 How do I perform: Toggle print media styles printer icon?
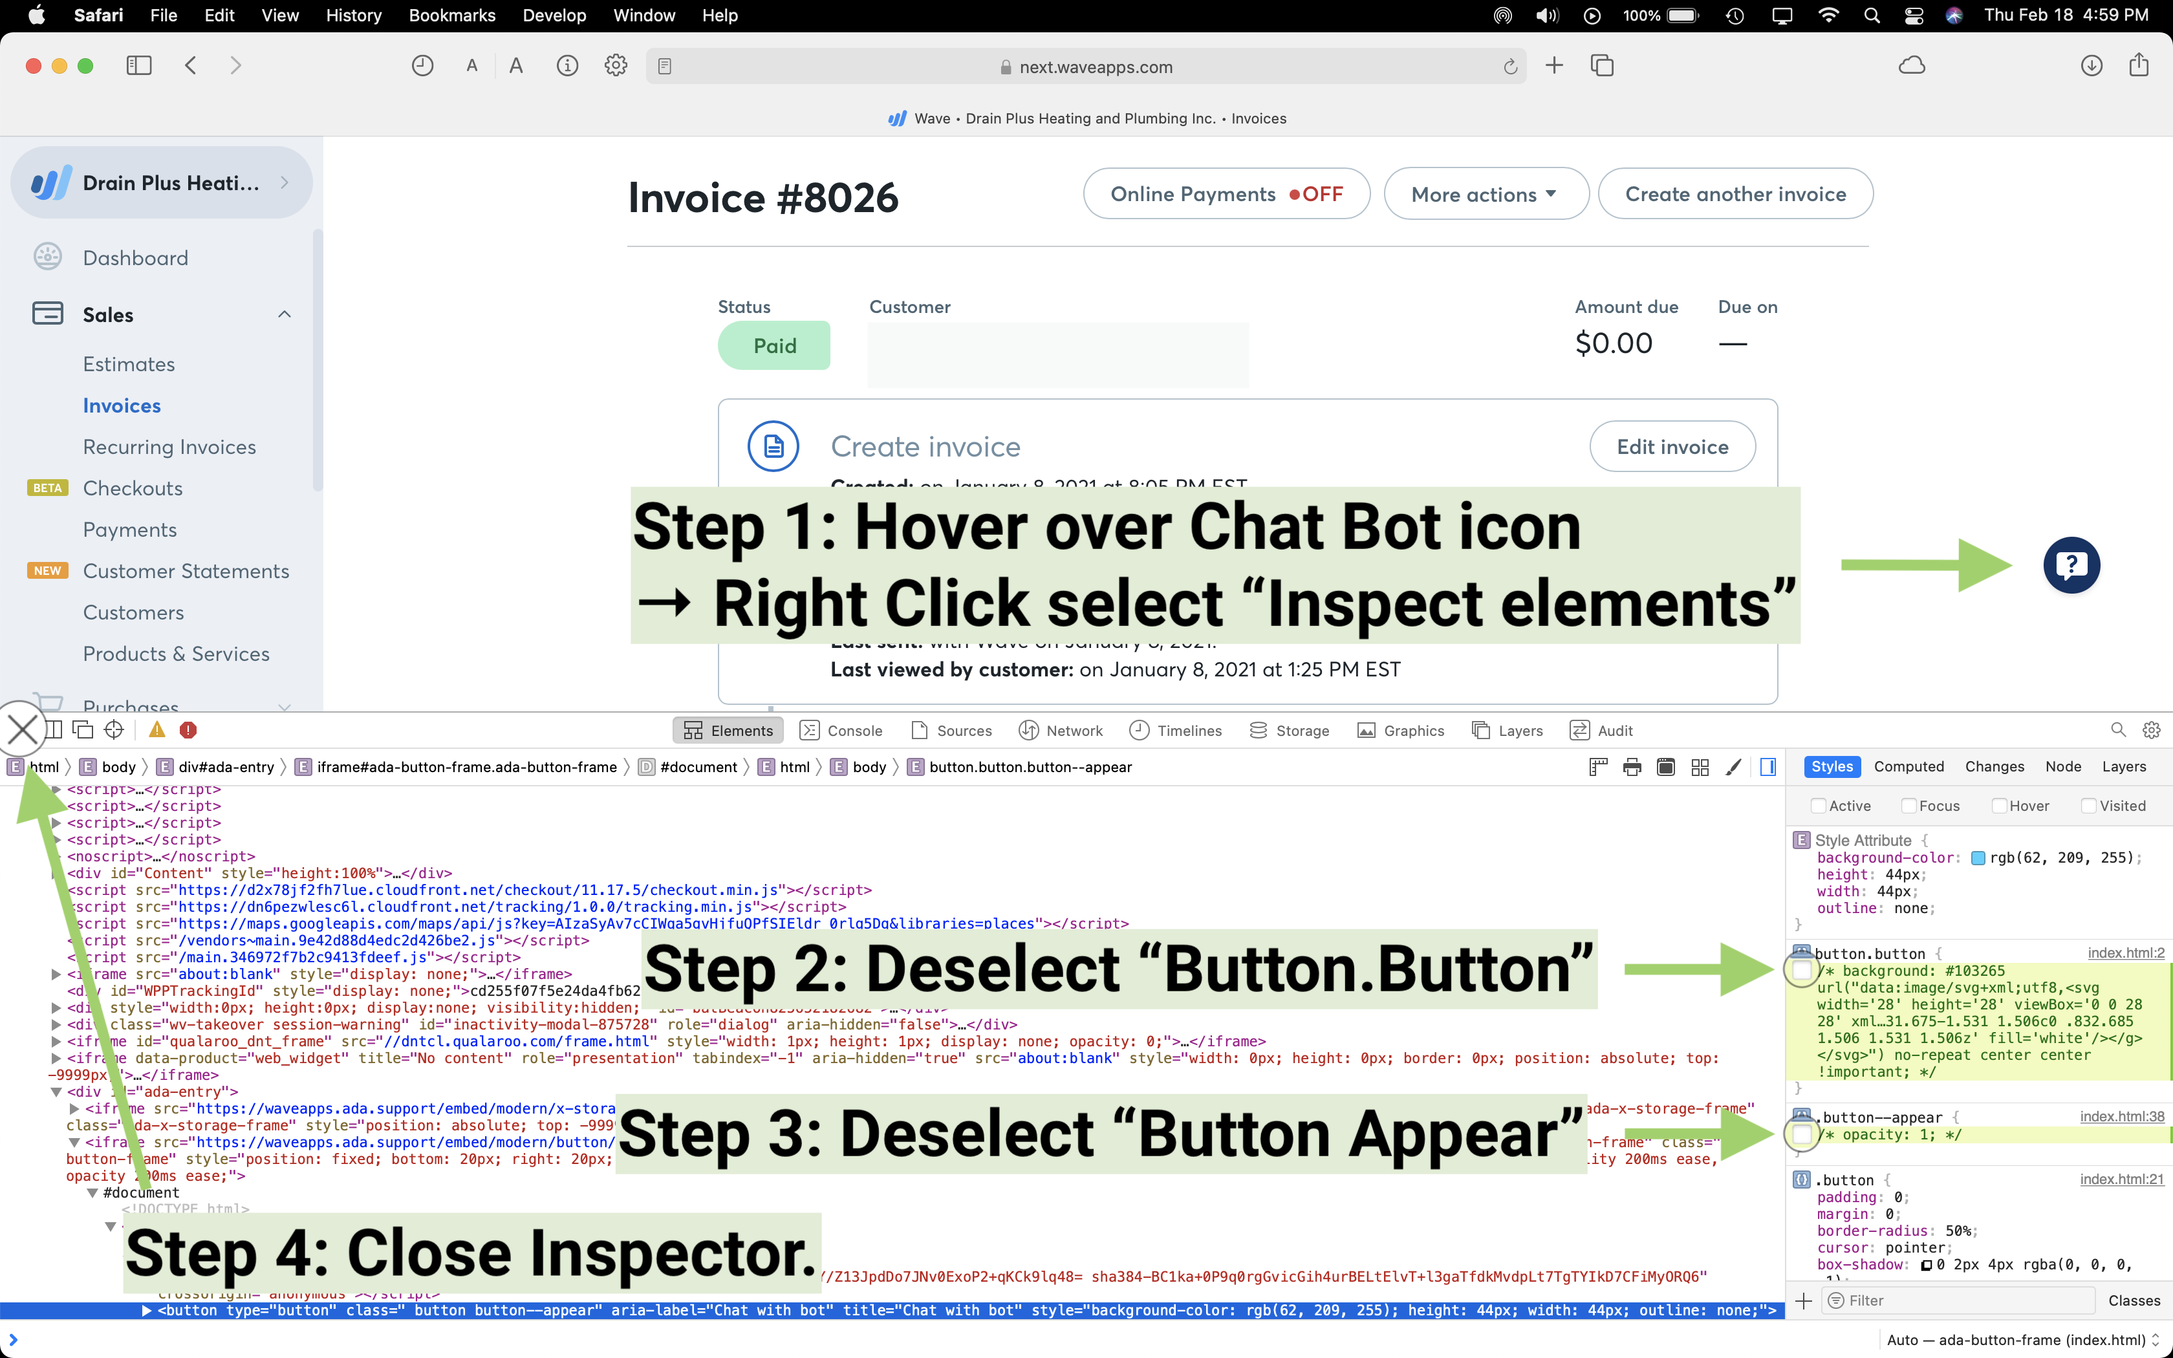pos(1632,767)
